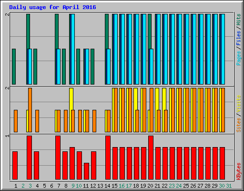Click day label 28 on the x-axis

[x=207, y=186]
